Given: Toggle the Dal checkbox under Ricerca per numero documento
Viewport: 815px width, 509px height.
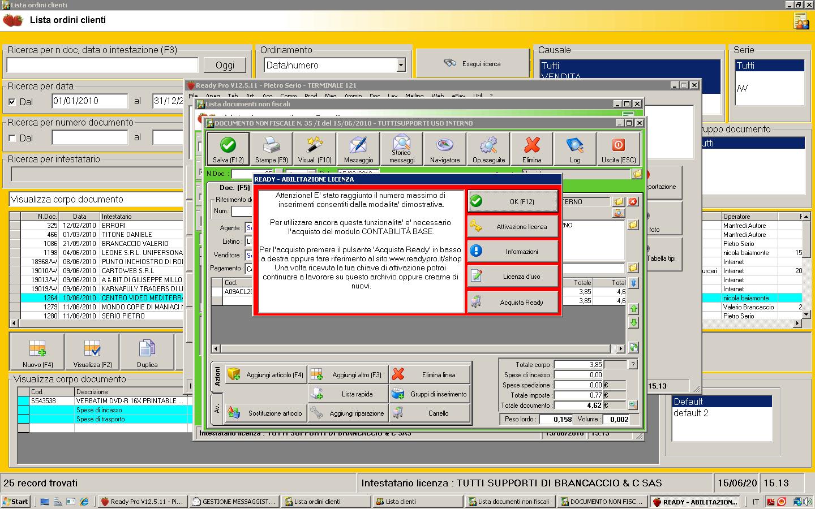Looking at the screenshot, I should (12, 138).
